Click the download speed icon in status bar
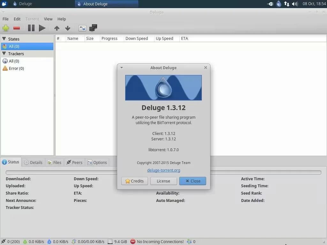327x245 pixels. [25, 242]
